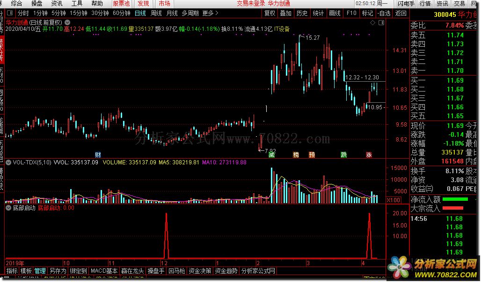Click the top-right 资讯 button
The image size is (481, 282).
tap(442, 4)
